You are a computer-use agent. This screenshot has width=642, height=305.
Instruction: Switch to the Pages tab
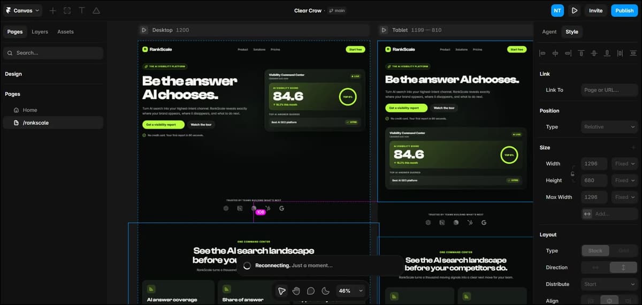coord(15,32)
